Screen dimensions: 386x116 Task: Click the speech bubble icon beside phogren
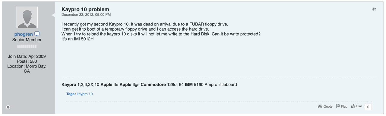37,34
